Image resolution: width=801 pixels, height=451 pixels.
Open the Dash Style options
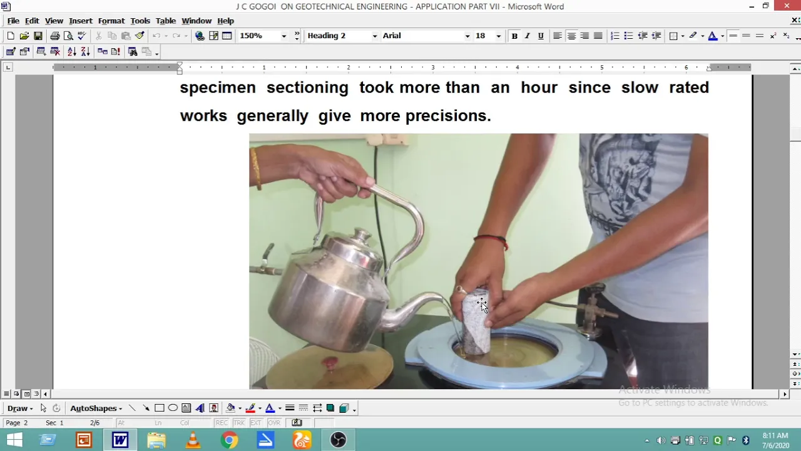pyautogui.click(x=304, y=408)
